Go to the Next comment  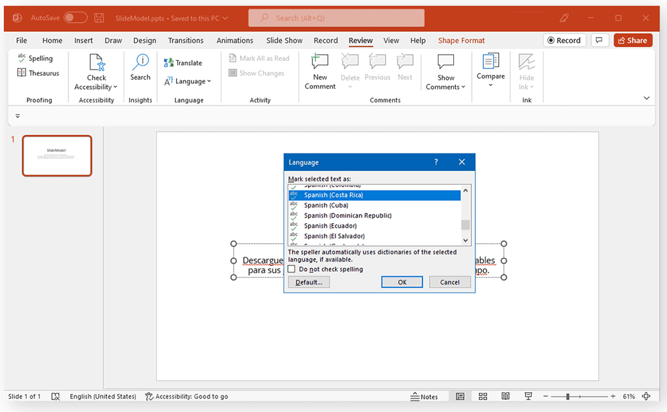coord(405,67)
